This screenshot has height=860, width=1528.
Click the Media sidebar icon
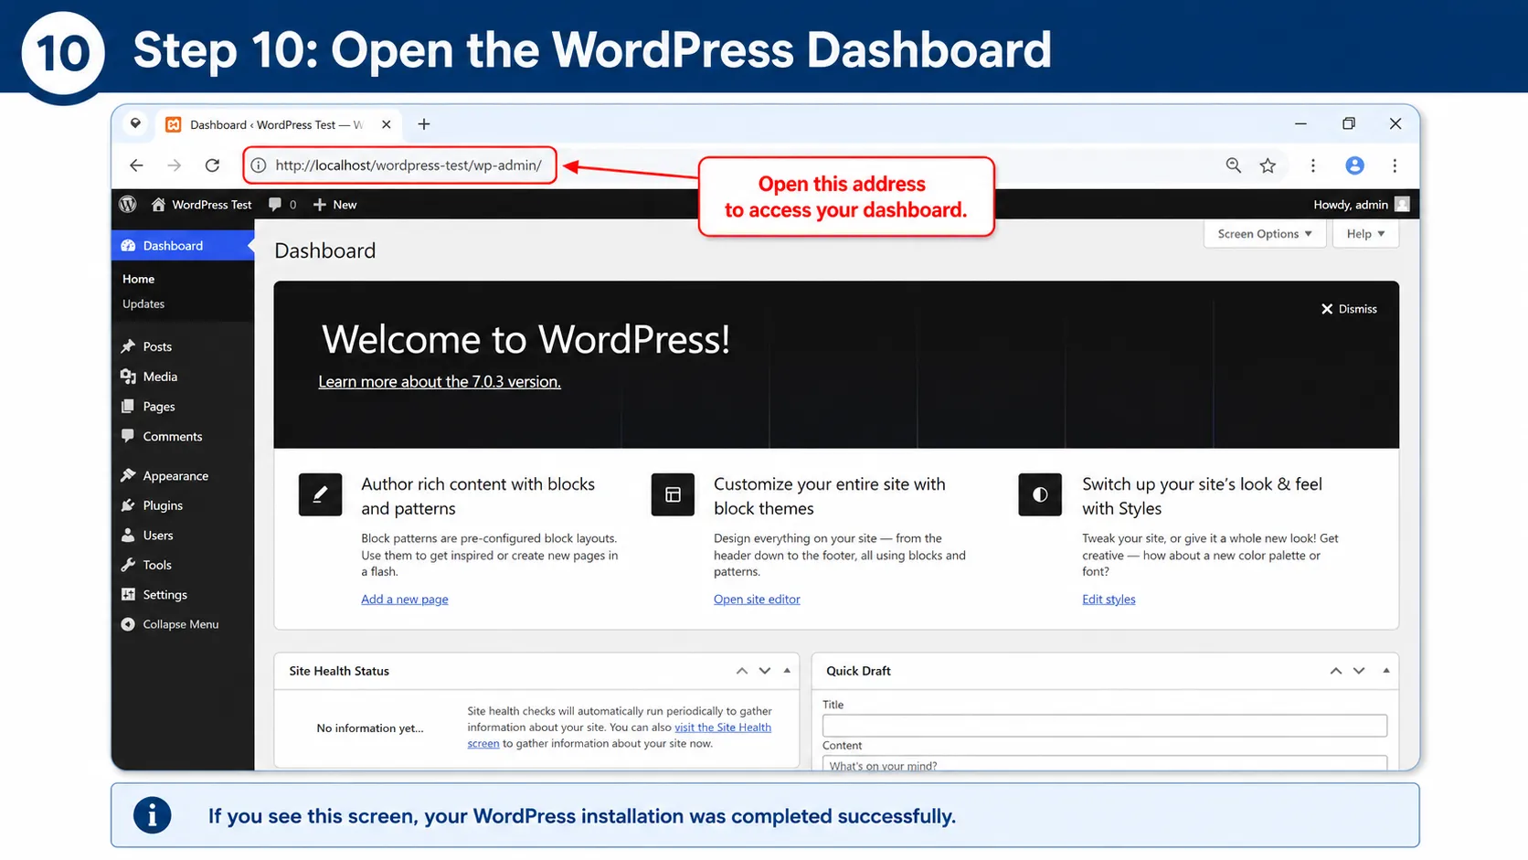click(x=128, y=377)
